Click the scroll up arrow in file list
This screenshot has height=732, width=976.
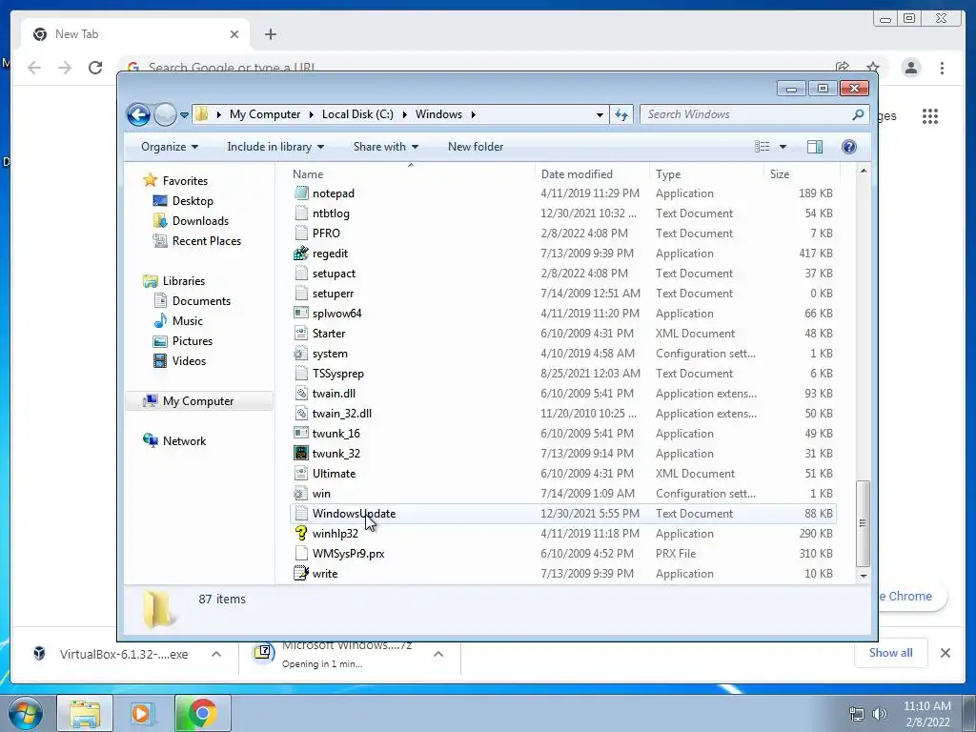pos(863,171)
